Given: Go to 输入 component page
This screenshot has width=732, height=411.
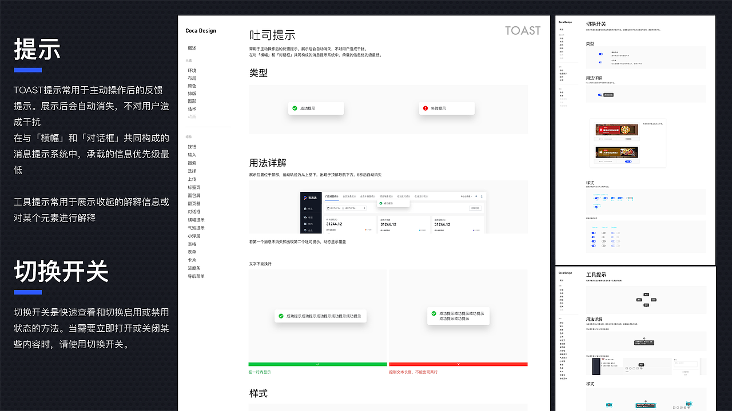Looking at the screenshot, I should click(192, 155).
